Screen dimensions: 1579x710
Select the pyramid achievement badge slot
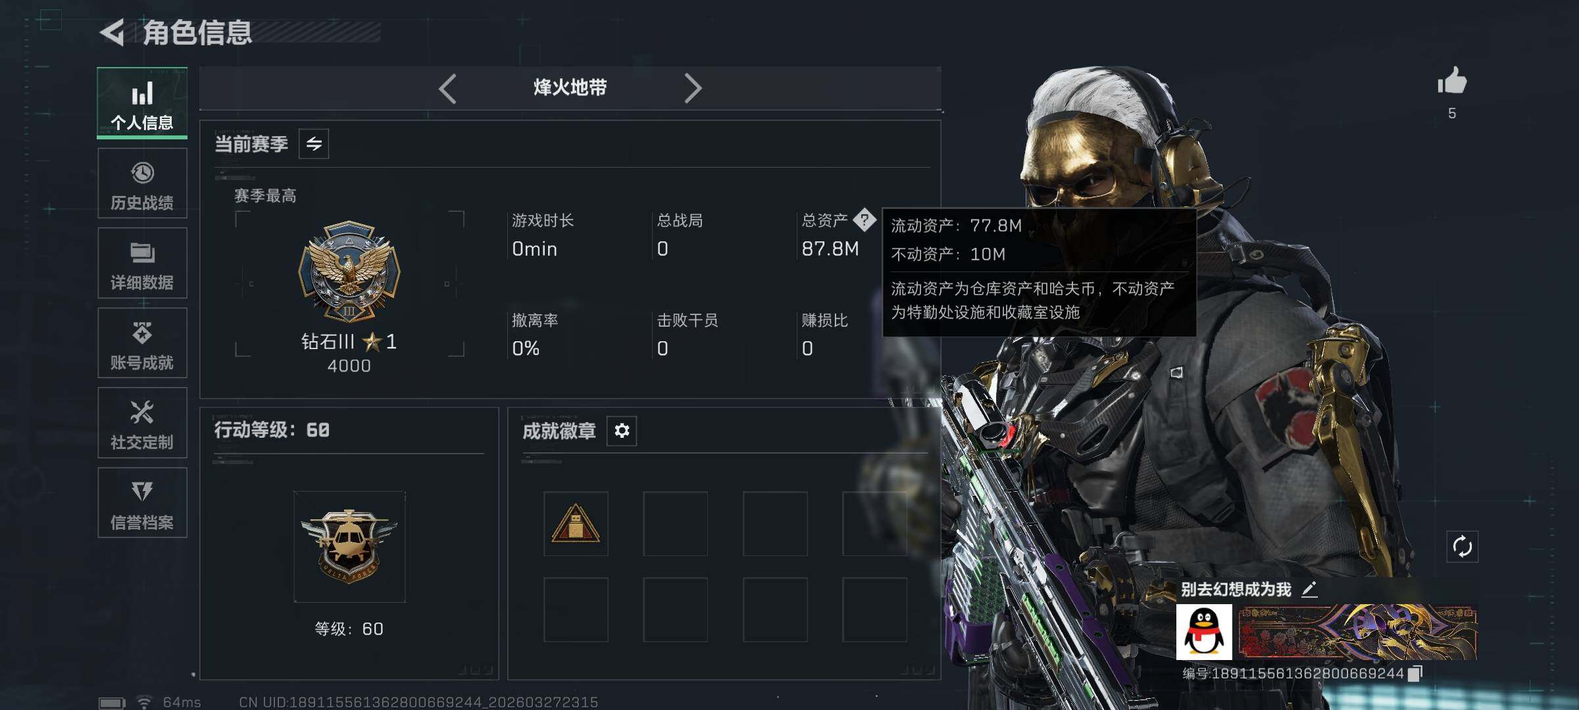tap(576, 523)
